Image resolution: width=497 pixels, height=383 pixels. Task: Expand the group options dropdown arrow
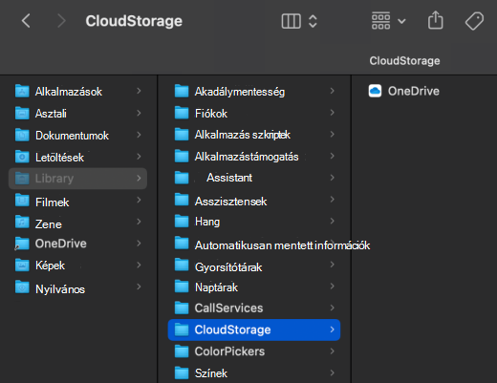[x=401, y=21]
